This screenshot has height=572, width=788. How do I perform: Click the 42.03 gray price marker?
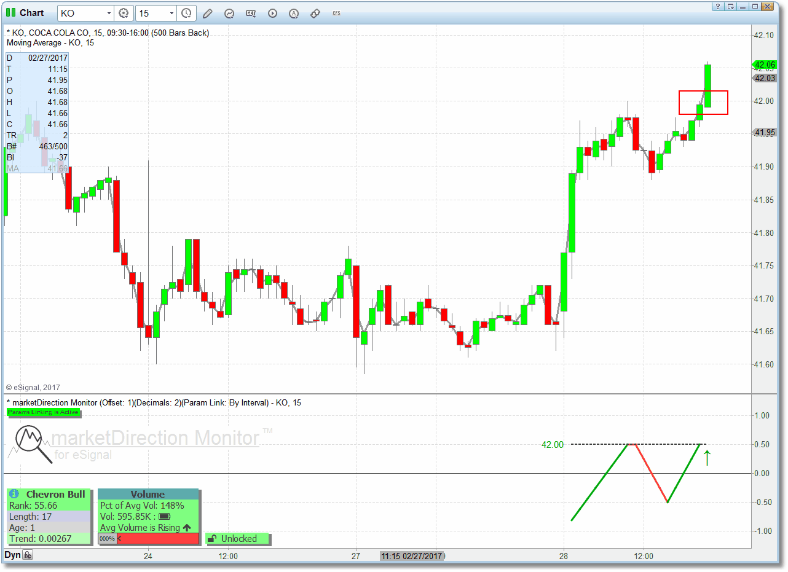[x=763, y=78]
